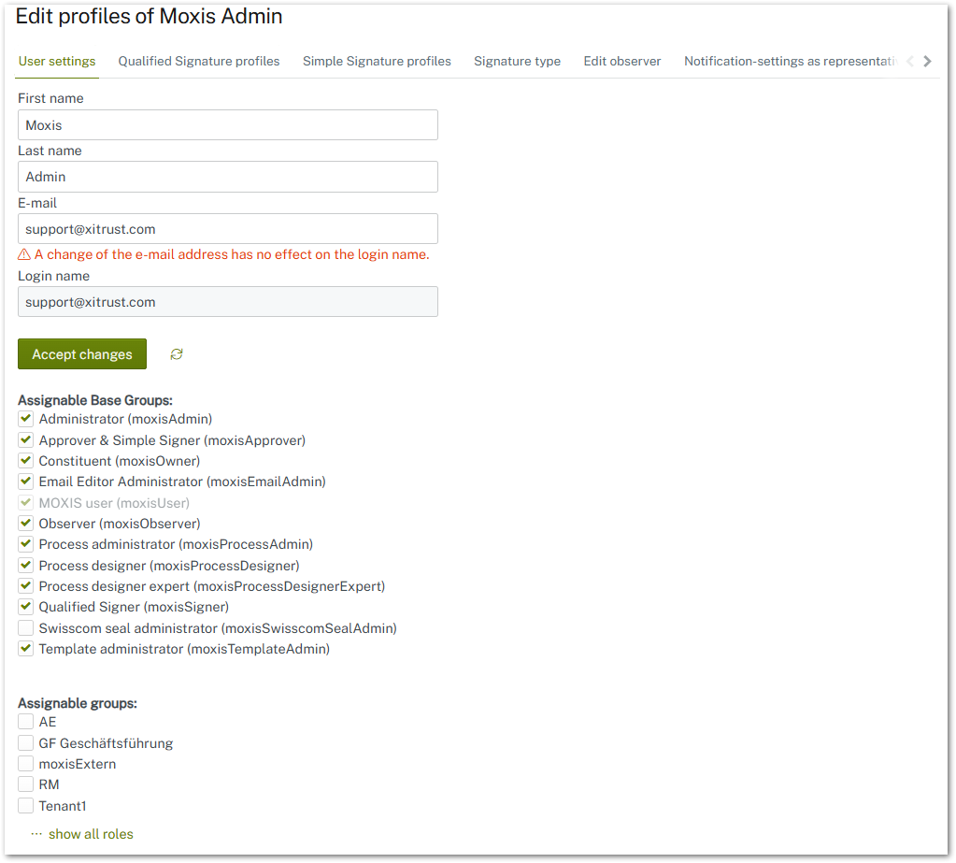The image size is (956, 863).
Task: Click the refresh icon beside Accept changes
Action: pyautogui.click(x=177, y=354)
